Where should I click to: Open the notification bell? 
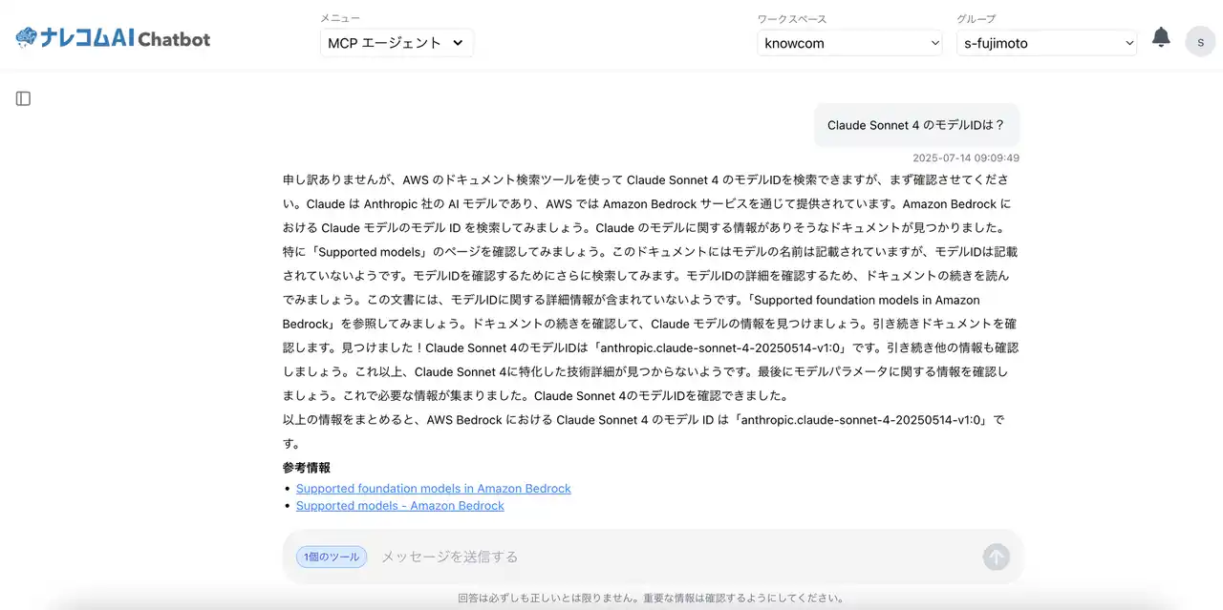1161,37
